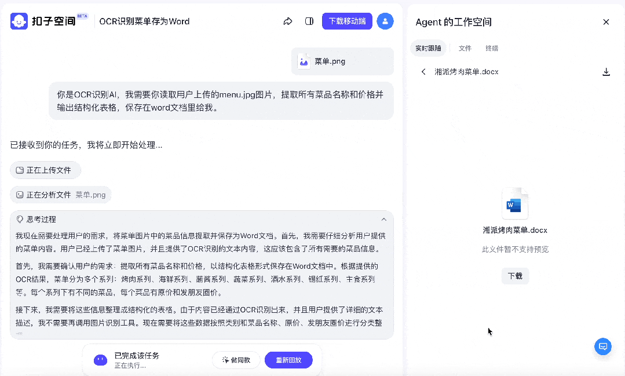Click the 正在上传文件 step chip
The image size is (625, 376).
click(45, 170)
